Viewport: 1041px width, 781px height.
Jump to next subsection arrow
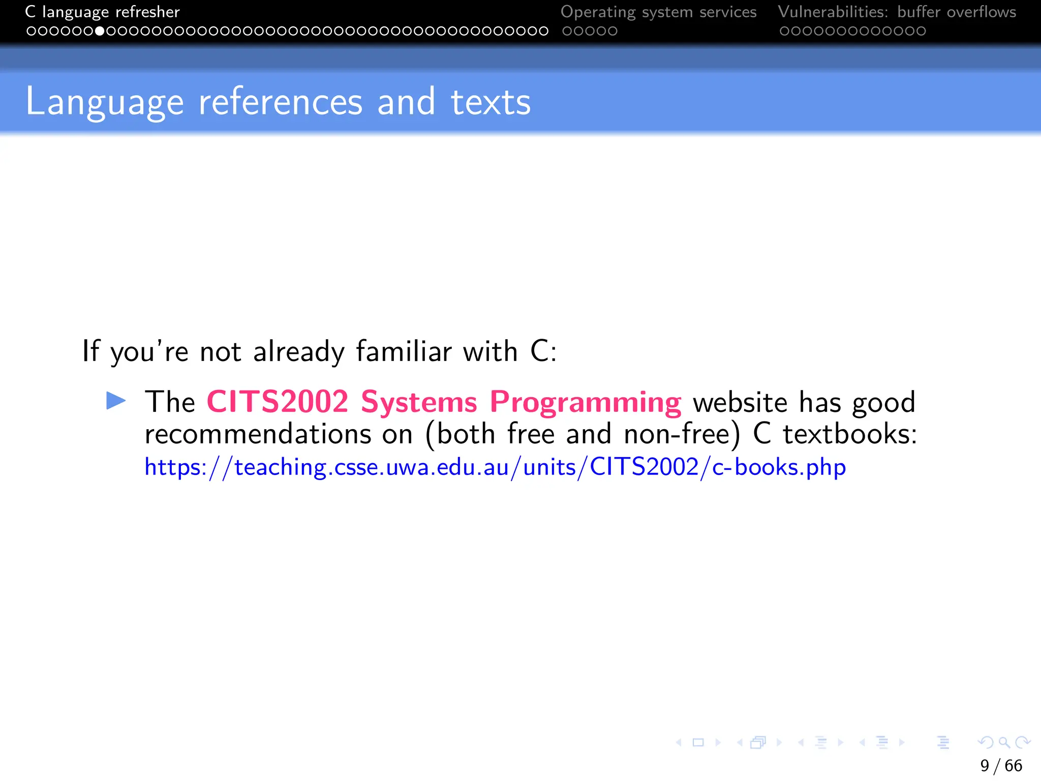840,743
